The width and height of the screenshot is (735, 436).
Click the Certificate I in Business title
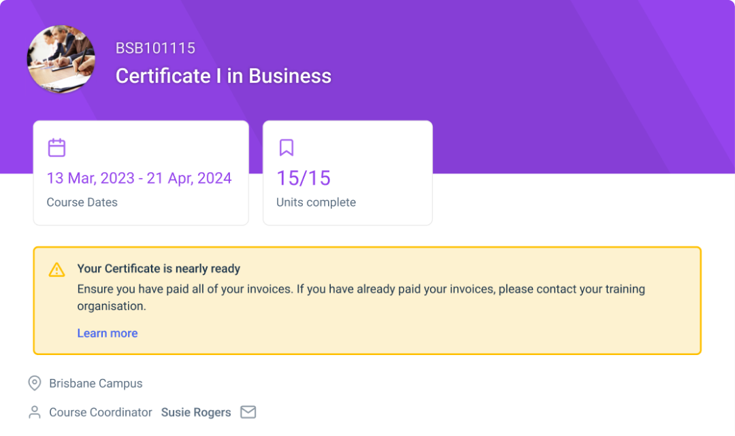click(223, 76)
